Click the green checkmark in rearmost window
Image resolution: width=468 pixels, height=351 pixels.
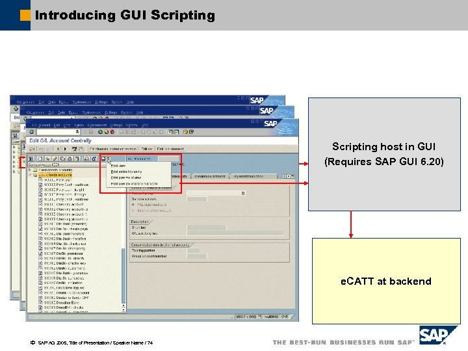pyautogui.click(x=16, y=109)
